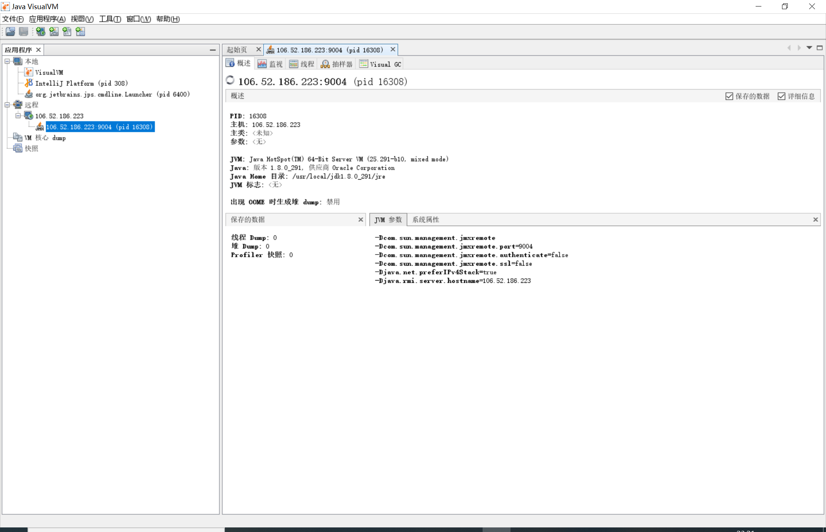Screen dimensions: 826x532
Task: Collapse the 本地 (Local) tree node
Action: tap(7, 61)
